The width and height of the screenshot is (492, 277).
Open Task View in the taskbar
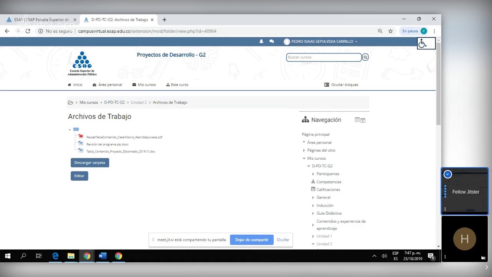(x=39, y=256)
